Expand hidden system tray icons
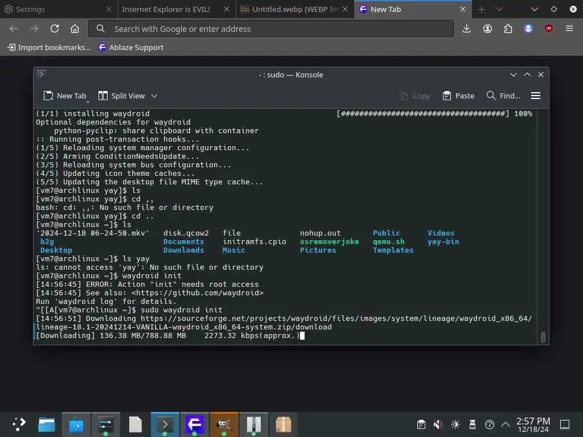This screenshot has width=583, height=437. click(x=506, y=424)
